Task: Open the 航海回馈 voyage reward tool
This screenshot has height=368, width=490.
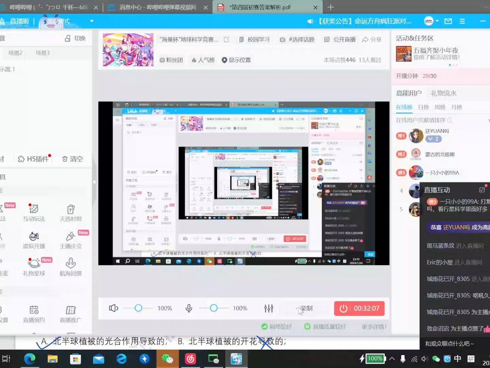Action: click(x=70, y=267)
